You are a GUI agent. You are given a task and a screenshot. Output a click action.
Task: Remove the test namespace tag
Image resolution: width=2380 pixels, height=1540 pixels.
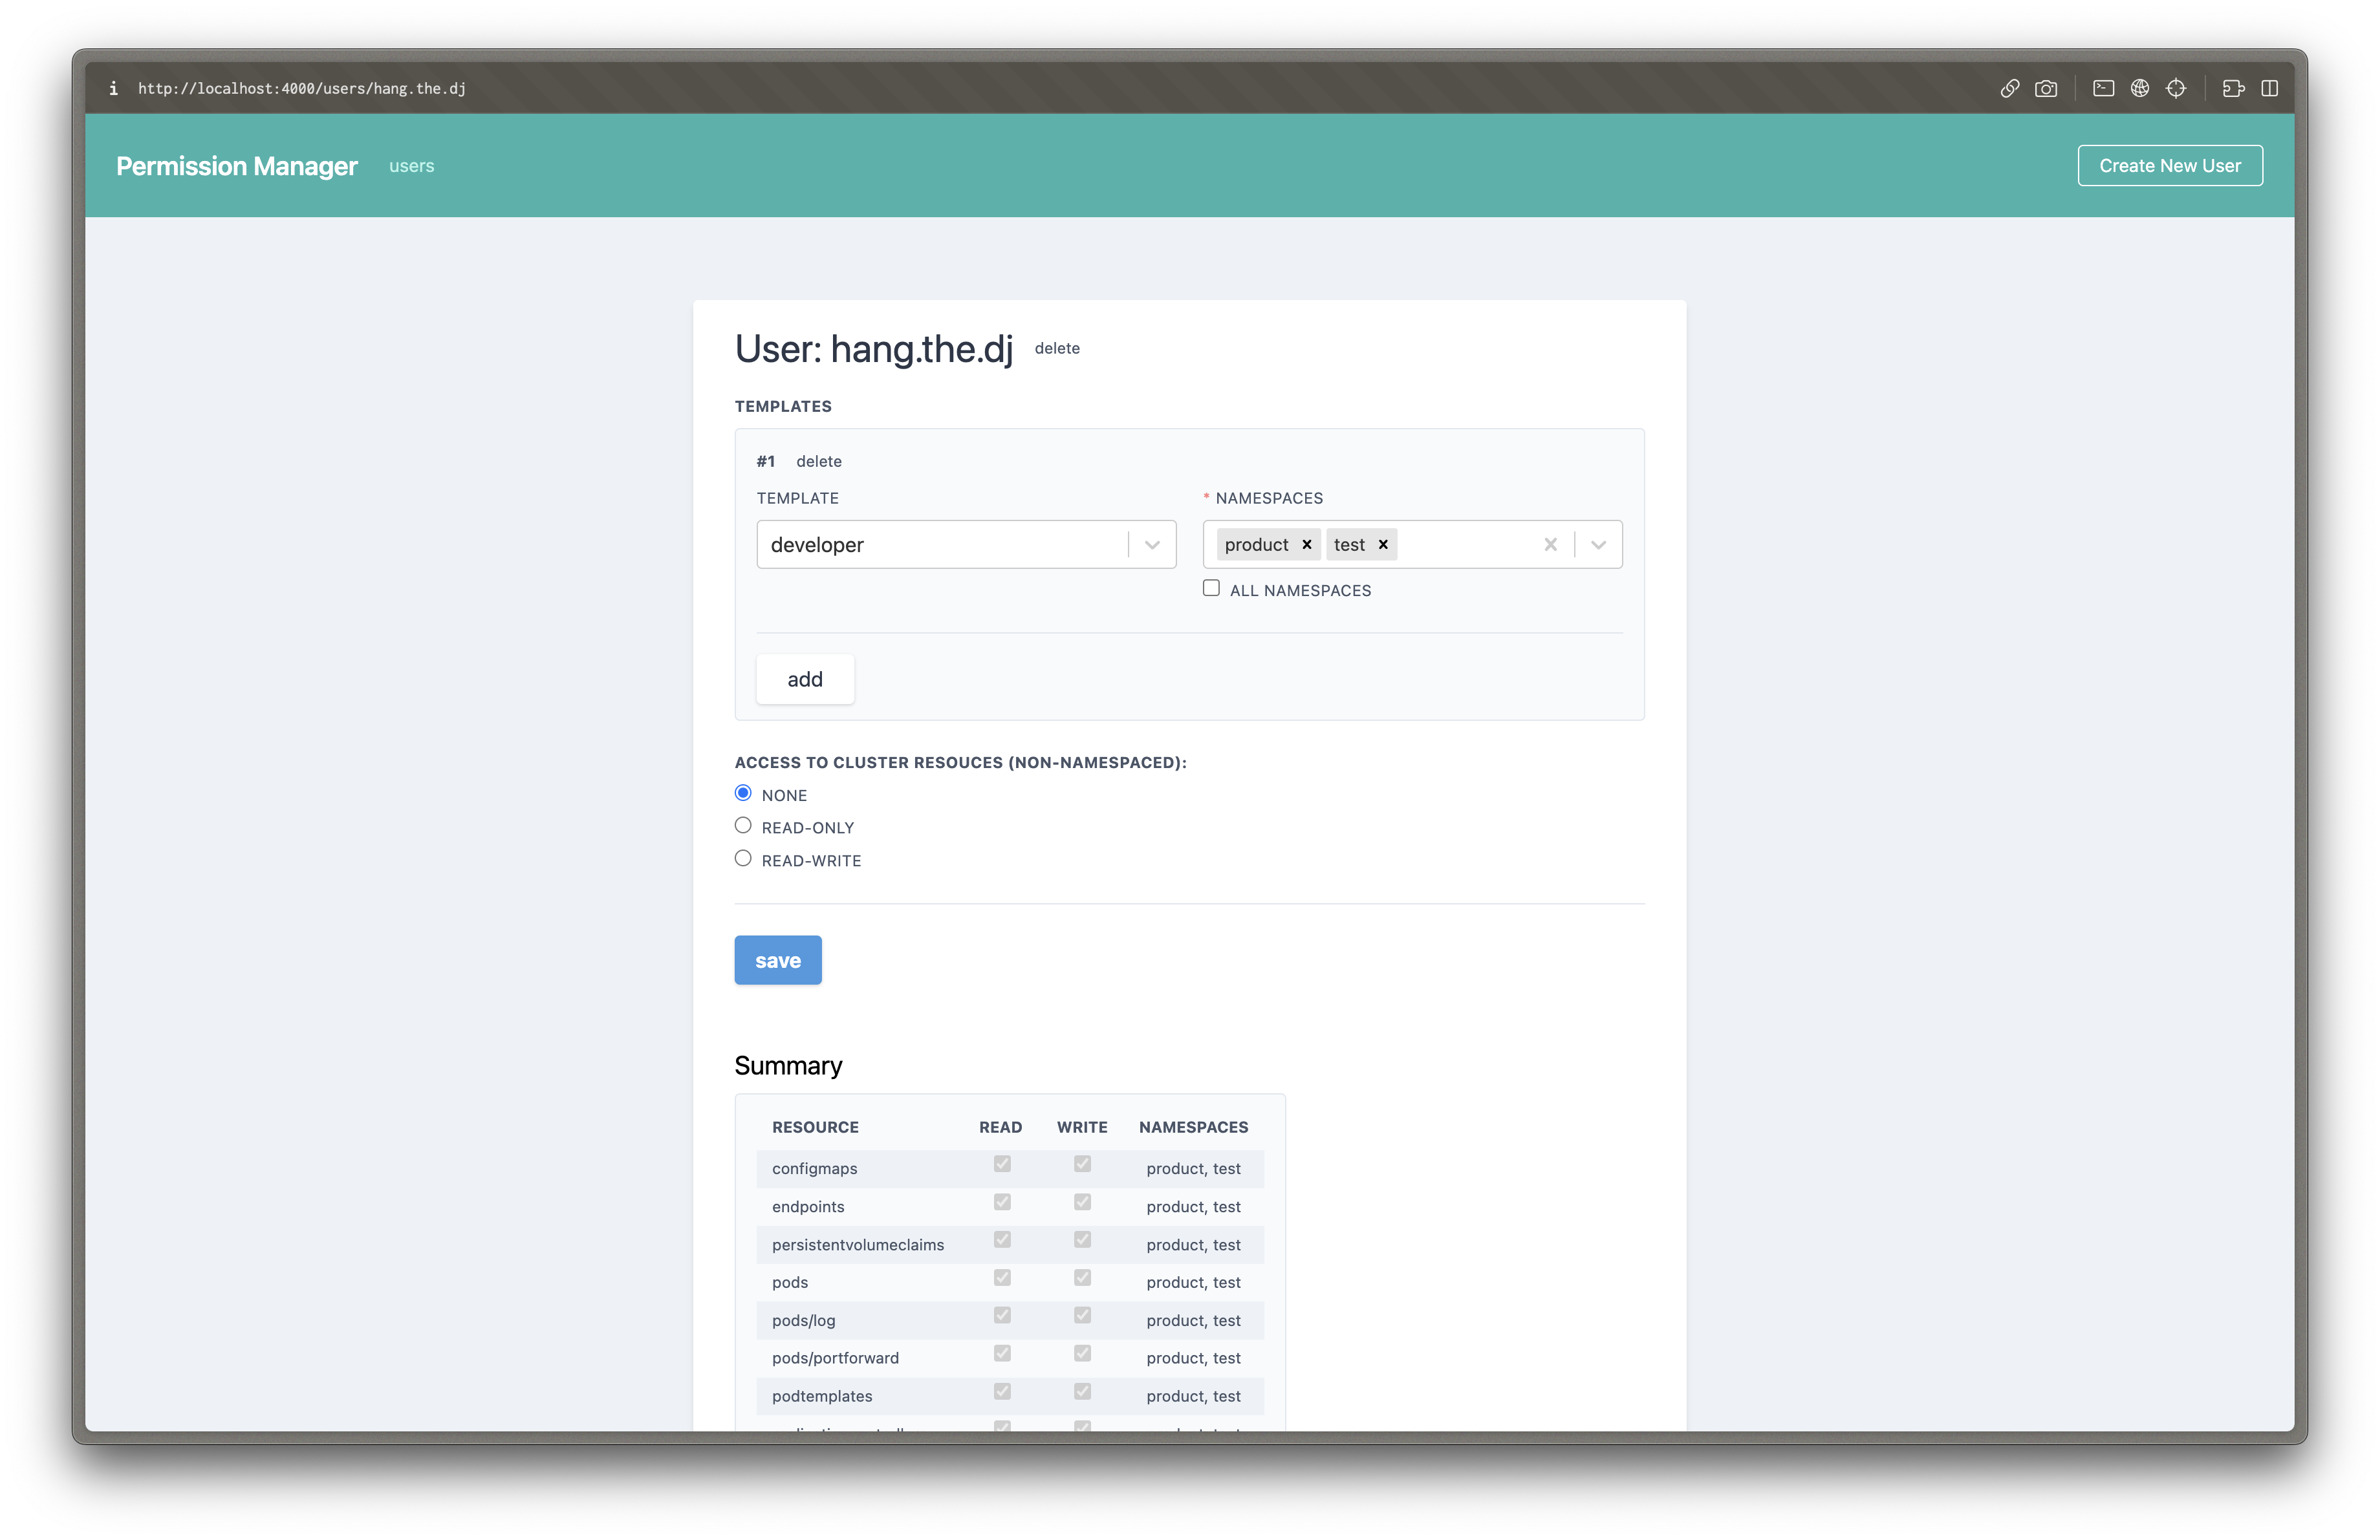pos(1383,544)
